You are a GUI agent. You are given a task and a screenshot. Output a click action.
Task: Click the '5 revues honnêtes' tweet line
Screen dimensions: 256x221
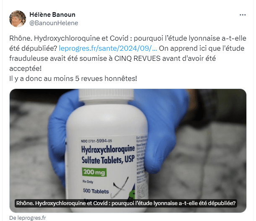point(73,78)
